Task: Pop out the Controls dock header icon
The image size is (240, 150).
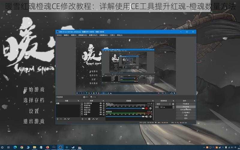Action: tap(194, 101)
